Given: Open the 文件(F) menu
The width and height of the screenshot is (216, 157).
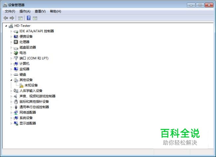Looking at the screenshot, I should (10, 11).
